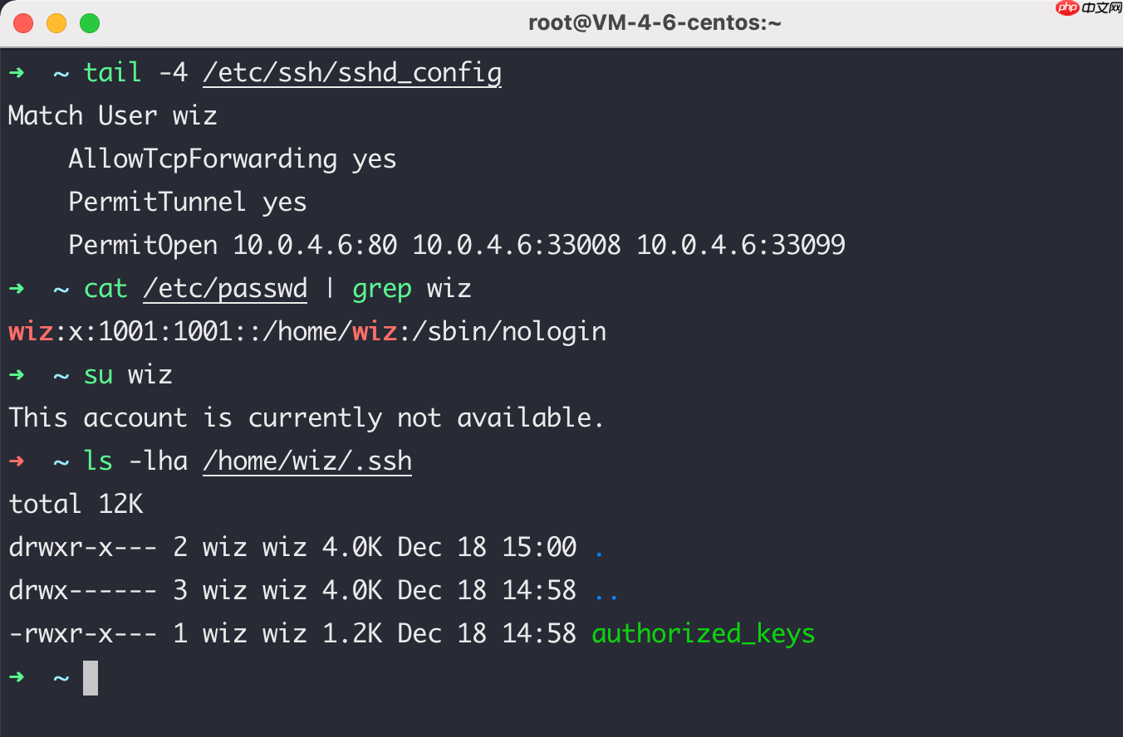Screen dimensions: 1123x737
Task: Click the blinking cursor block at last prompt
Action: (91, 677)
